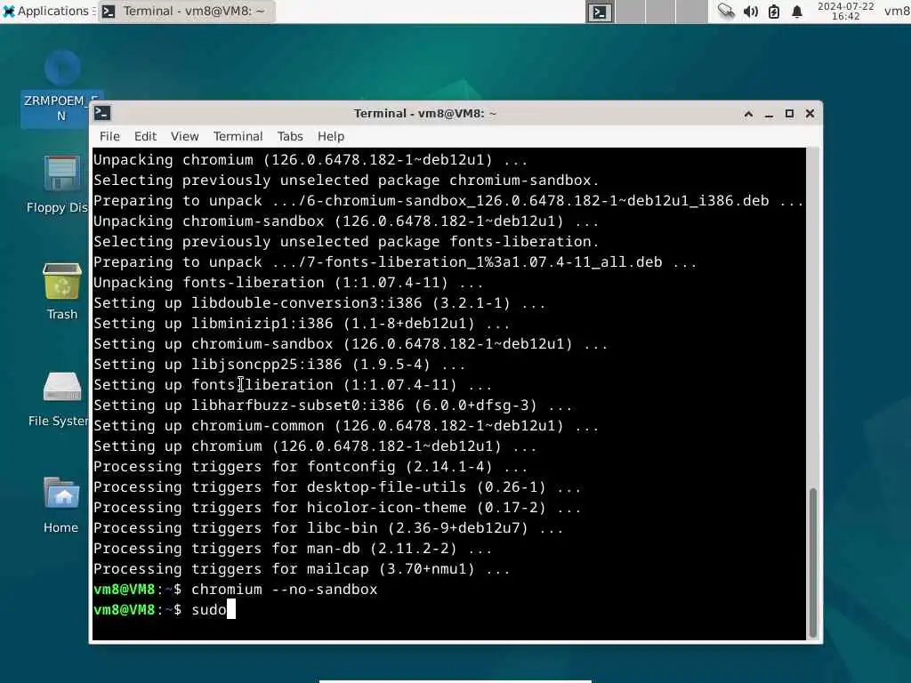Maximize the Terminal window

tap(789, 114)
